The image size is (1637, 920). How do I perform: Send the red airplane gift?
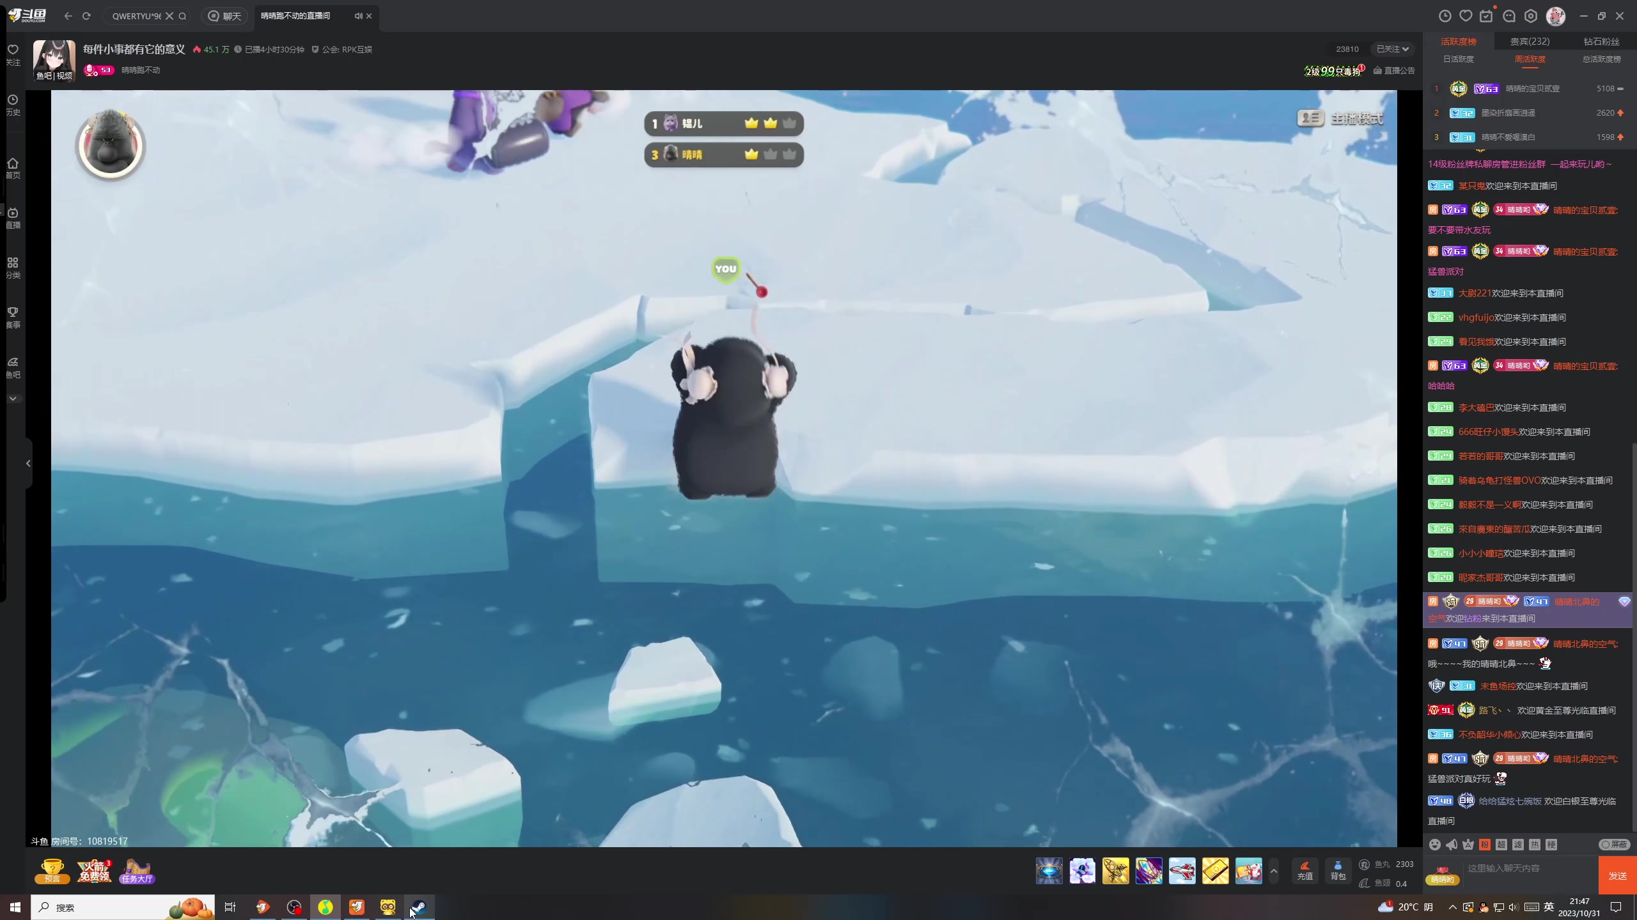coord(1182,871)
